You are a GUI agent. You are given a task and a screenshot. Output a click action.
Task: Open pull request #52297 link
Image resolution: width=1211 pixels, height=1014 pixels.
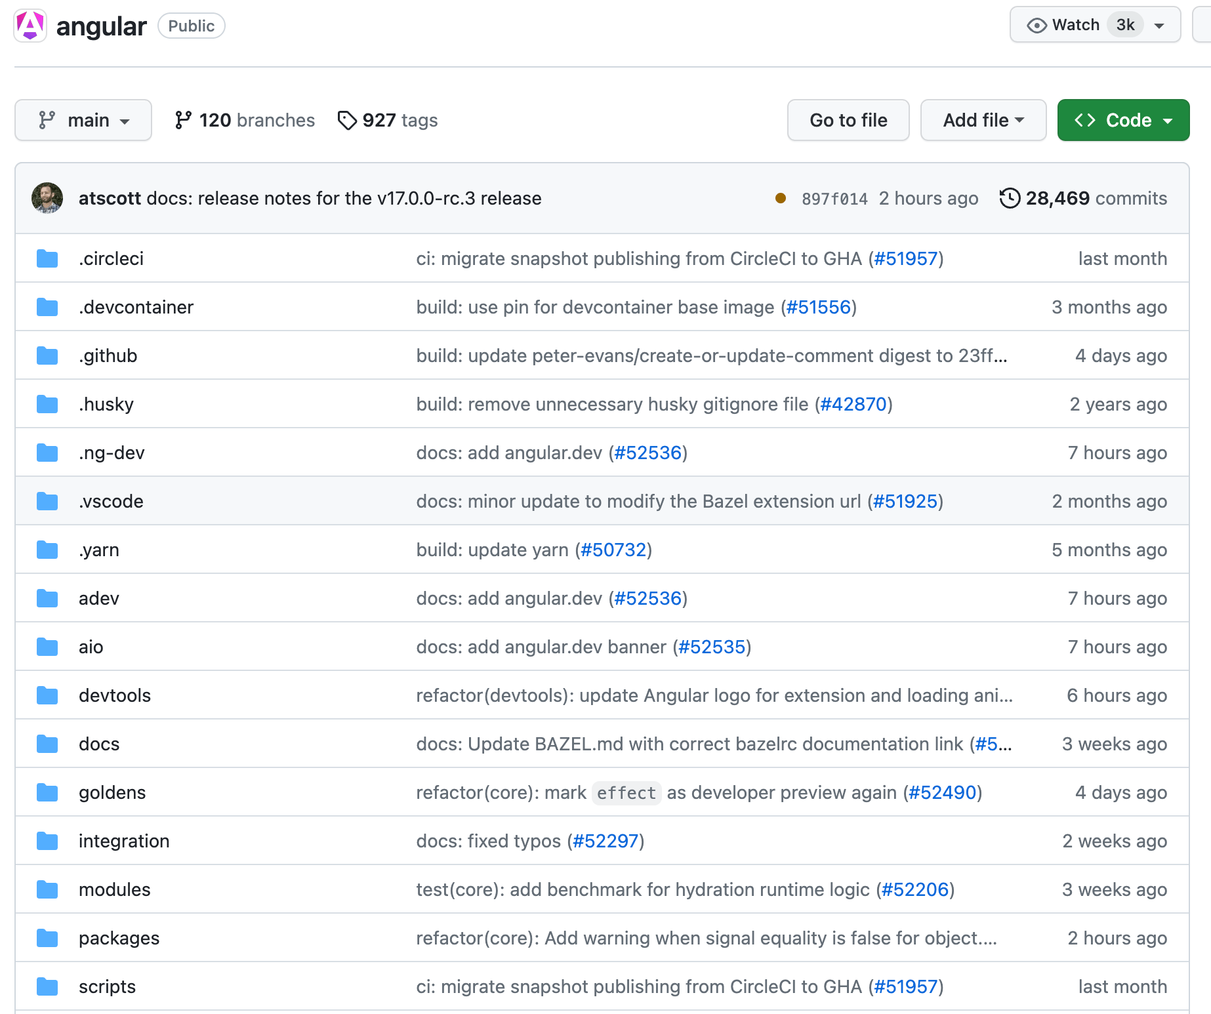point(605,841)
